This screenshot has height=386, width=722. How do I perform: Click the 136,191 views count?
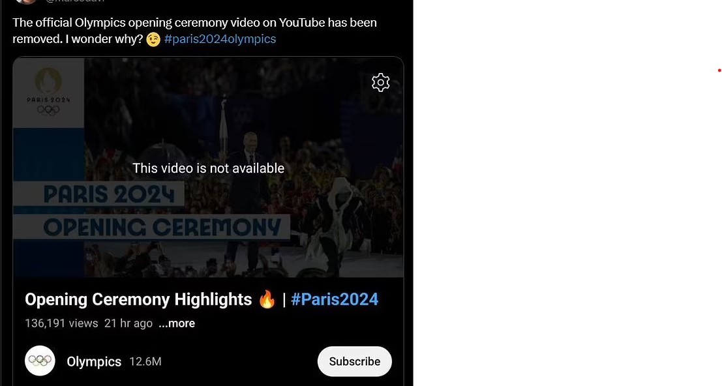coord(61,323)
